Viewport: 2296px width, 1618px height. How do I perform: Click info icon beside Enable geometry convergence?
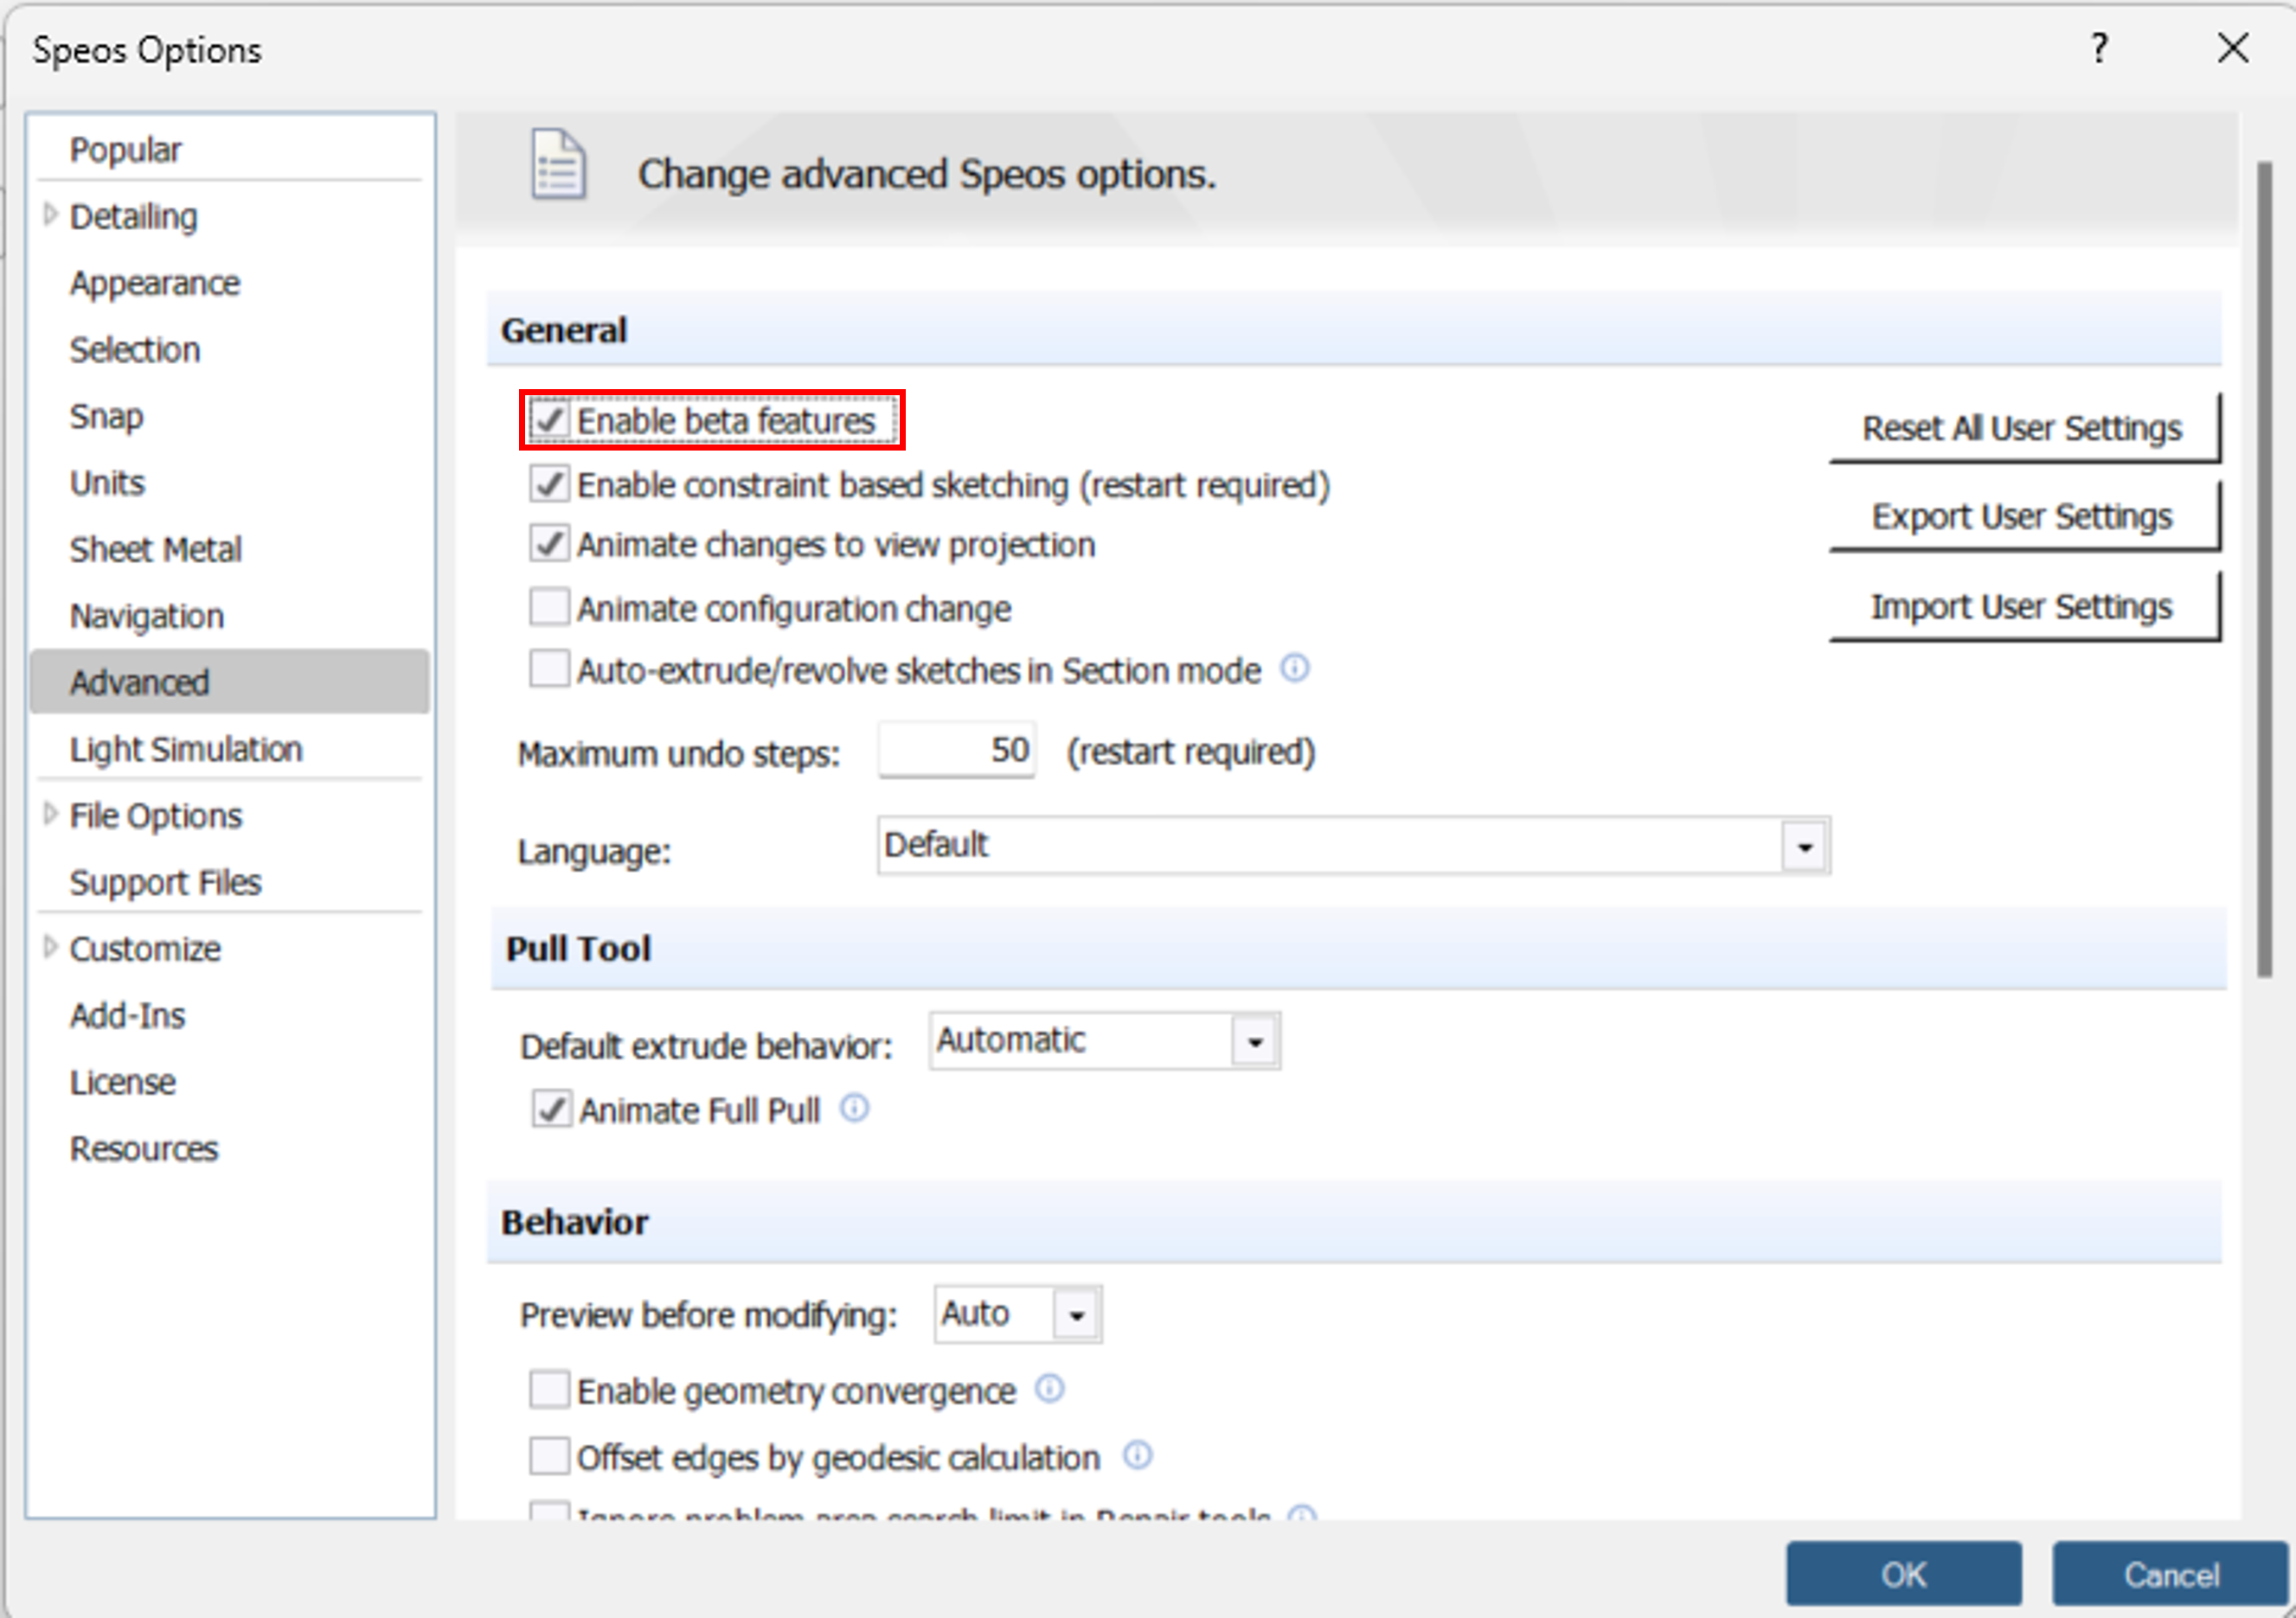[x=1049, y=1388]
